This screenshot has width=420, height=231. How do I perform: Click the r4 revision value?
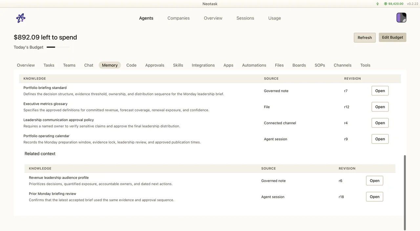pyautogui.click(x=346, y=123)
